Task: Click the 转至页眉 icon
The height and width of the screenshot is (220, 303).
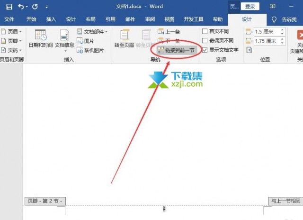Action: point(125,35)
